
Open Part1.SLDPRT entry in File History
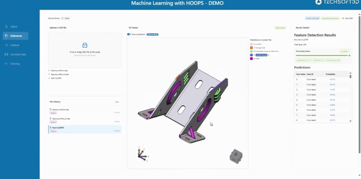pos(85,129)
